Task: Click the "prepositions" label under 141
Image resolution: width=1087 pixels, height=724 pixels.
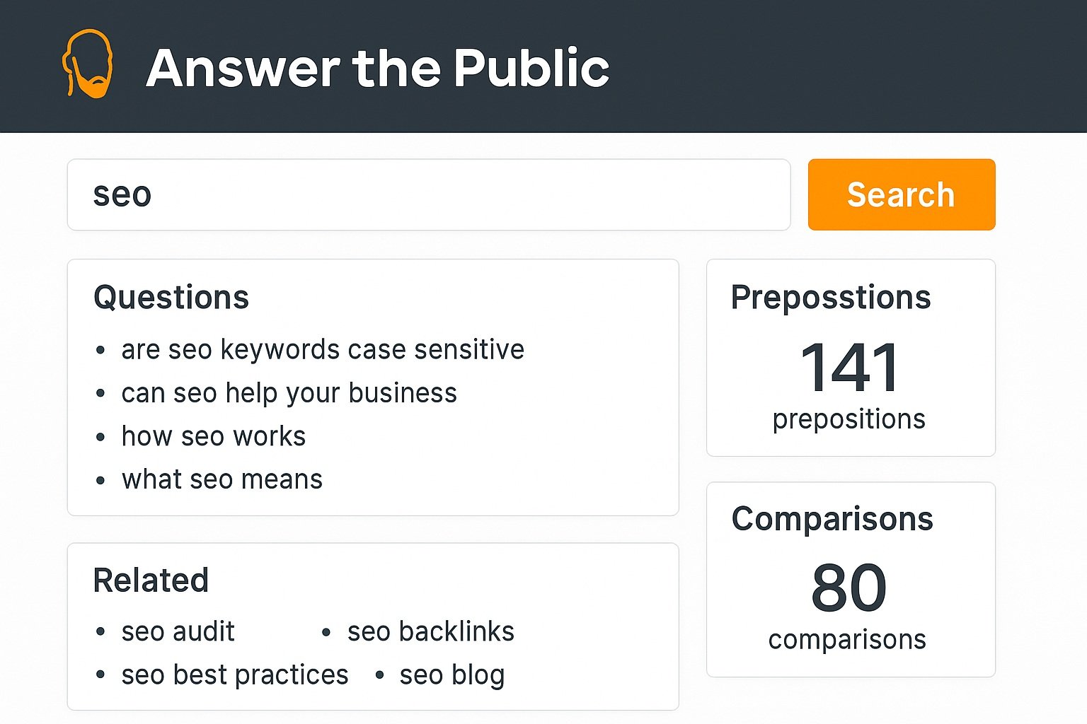Action: click(x=849, y=419)
